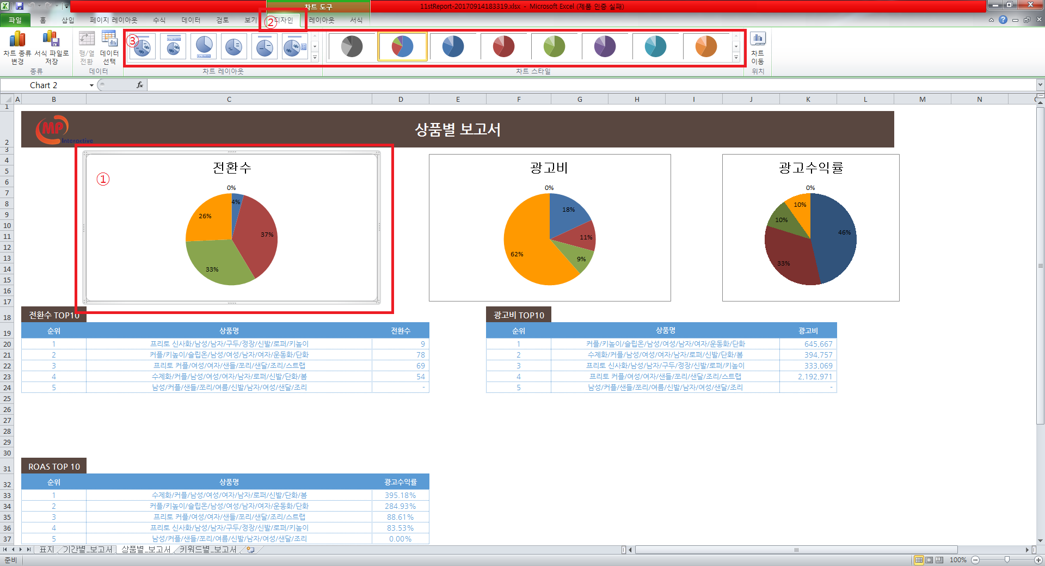Switch to Page Break Preview in status bar
1045x566 pixels.
939,560
